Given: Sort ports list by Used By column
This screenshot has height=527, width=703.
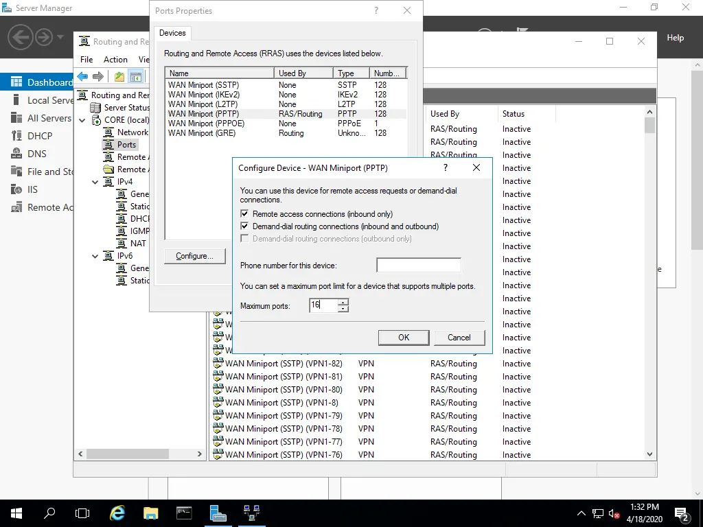Looking at the screenshot, I should pyautogui.click(x=461, y=114).
